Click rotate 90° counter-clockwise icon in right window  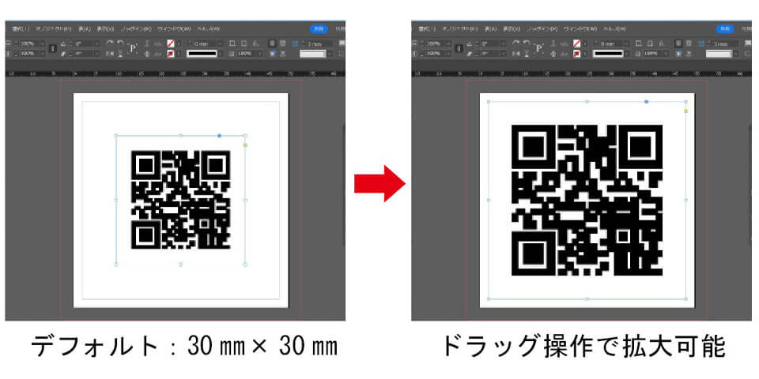527,43
